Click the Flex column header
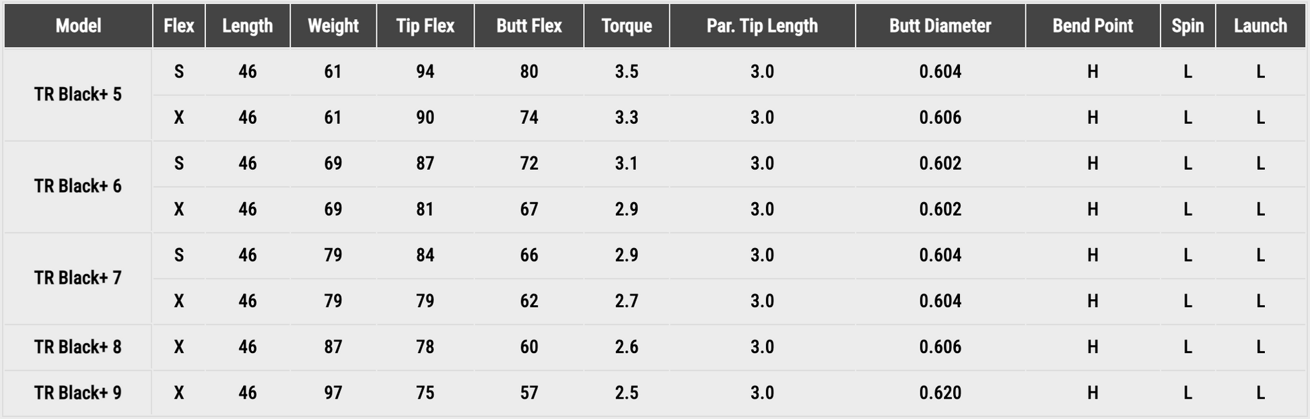 point(178,26)
